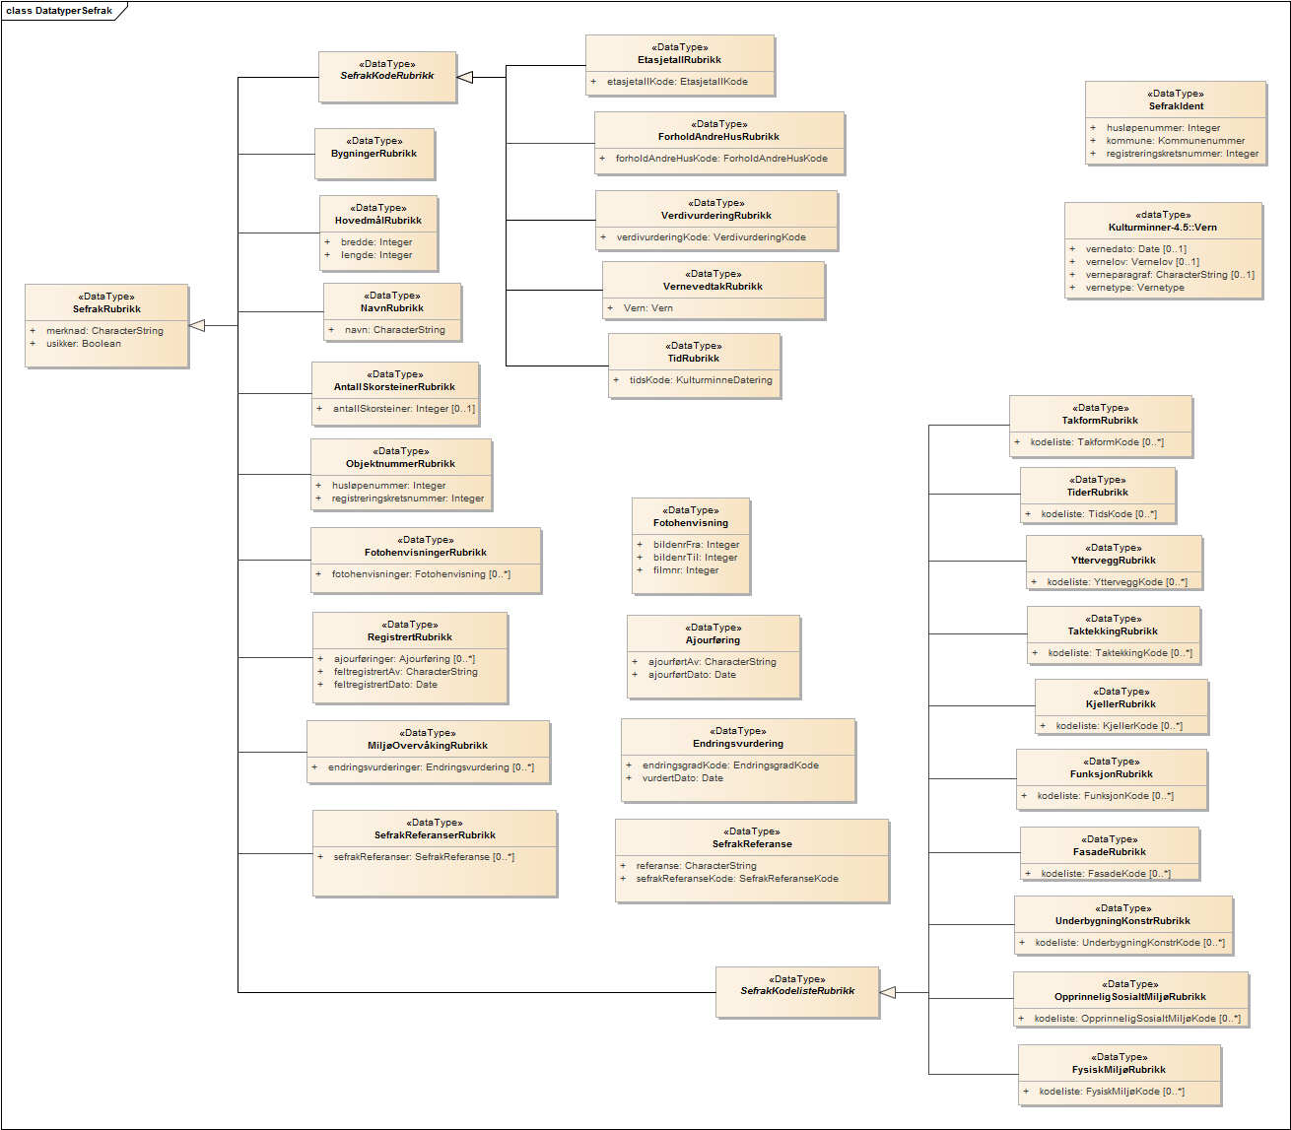Click the generalization arrowhead at SefrakKodeRubrikk
Screen dimensions: 1291x1130
465,77
